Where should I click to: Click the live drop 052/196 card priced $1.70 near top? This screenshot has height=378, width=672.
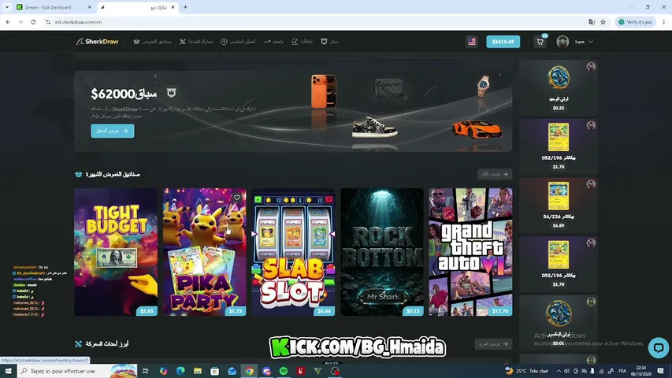coord(559,146)
